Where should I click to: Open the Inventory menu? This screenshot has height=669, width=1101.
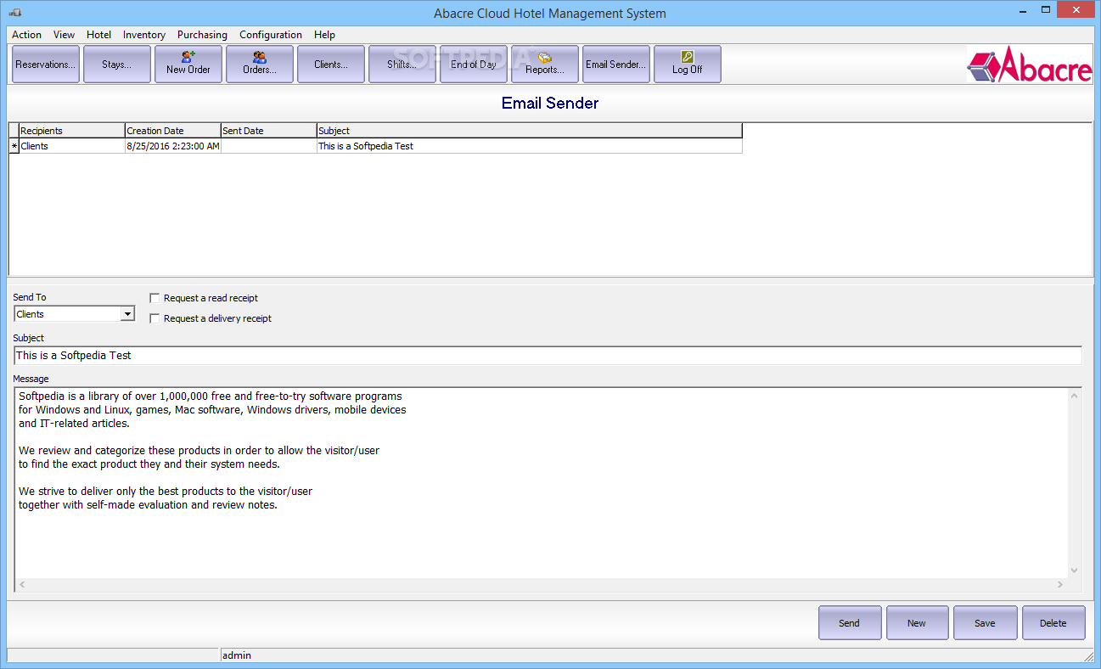pos(143,35)
